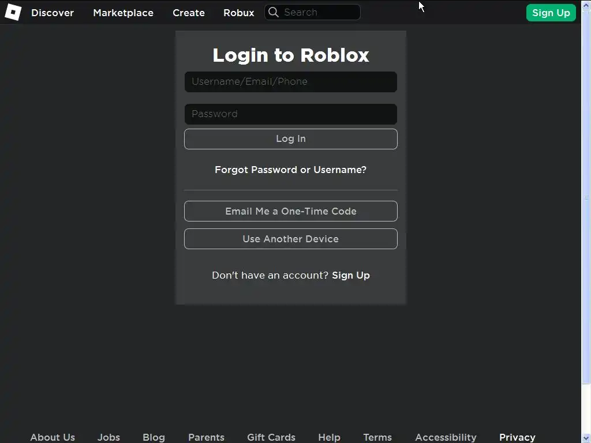Open the Jobs footer link
Viewport: 591px width, 443px height.
(x=109, y=437)
